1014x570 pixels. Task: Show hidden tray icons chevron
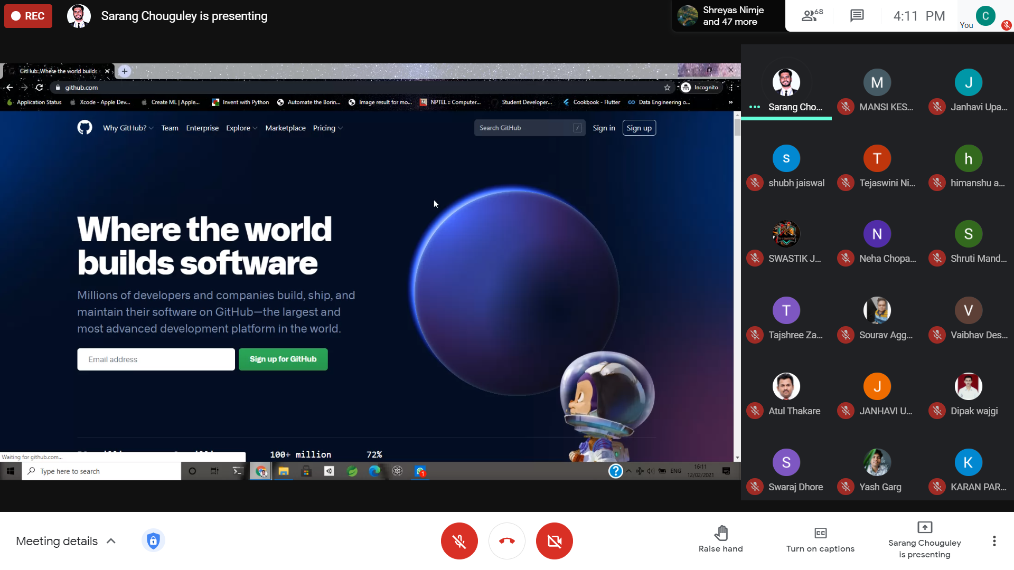[628, 471]
